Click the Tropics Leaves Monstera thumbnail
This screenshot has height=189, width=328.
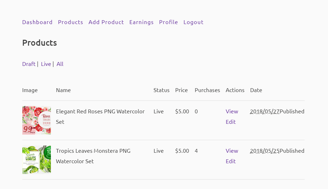click(37, 160)
